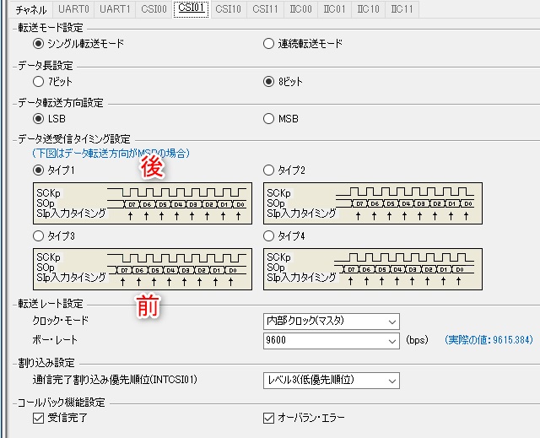Select タイプ4 timing option
Viewport: 540px width, 438px height.
click(269, 235)
